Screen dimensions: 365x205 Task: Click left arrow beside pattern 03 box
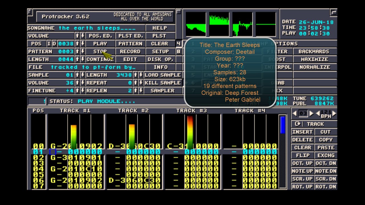pyautogui.click(x=295, y=114)
